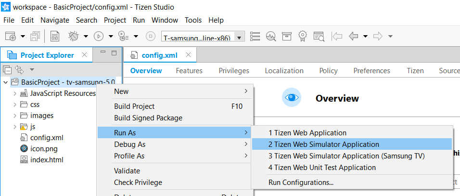This screenshot has height=196, width=460.
Task: Click the Run play icon in toolbar
Action: click(99, 36)
